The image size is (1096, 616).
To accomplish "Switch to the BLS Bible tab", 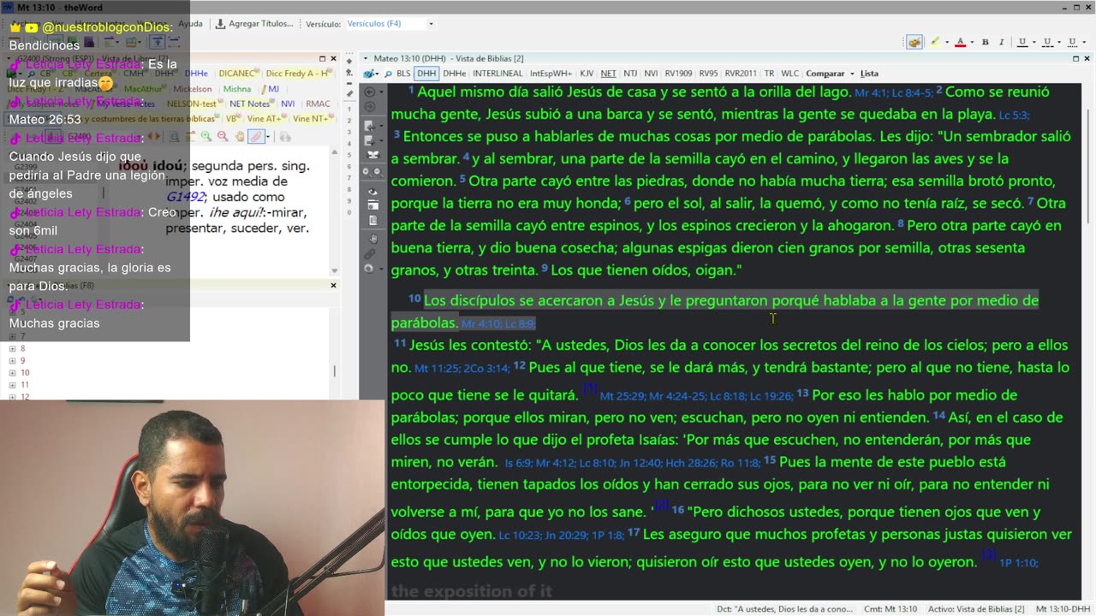I will pos(403,74).
